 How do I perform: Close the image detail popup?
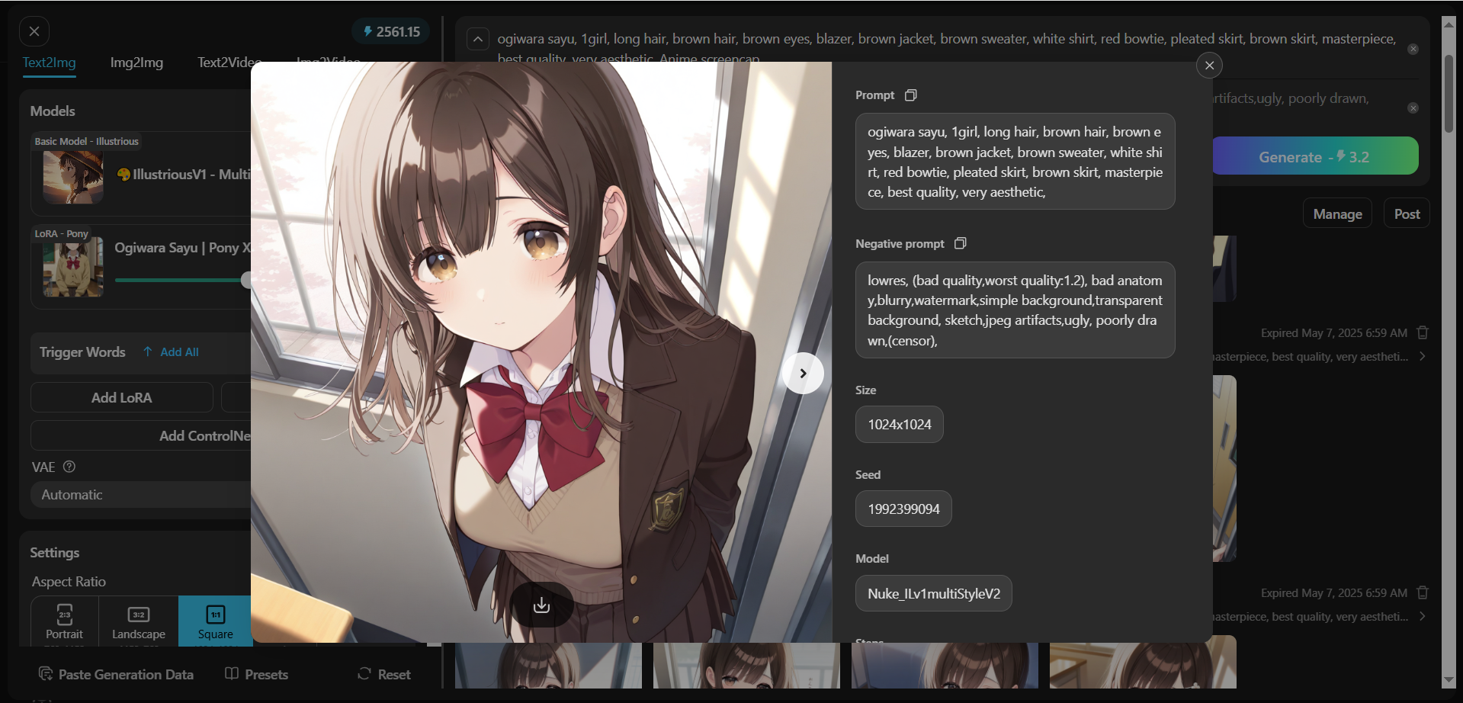pyautogui.click(x=1209, y=66)
